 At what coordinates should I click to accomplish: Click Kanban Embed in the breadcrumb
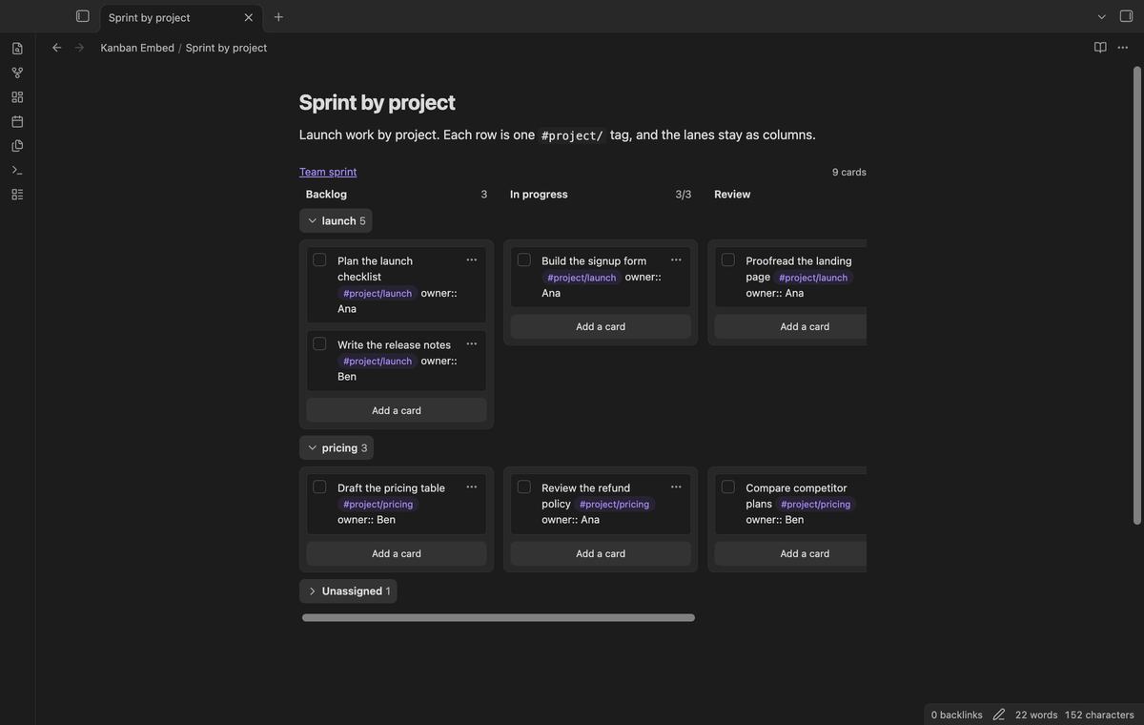(137, 48)
